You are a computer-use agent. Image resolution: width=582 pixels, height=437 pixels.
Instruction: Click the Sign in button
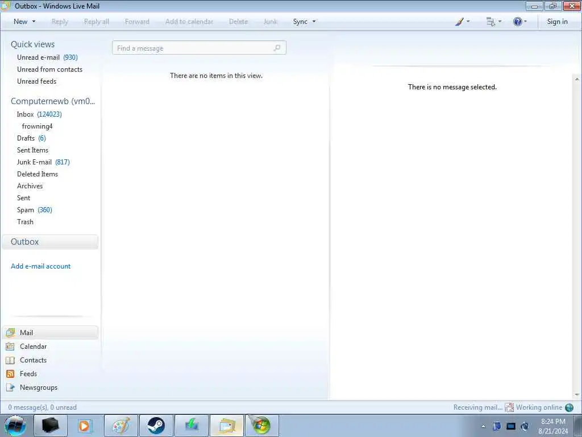557,22
